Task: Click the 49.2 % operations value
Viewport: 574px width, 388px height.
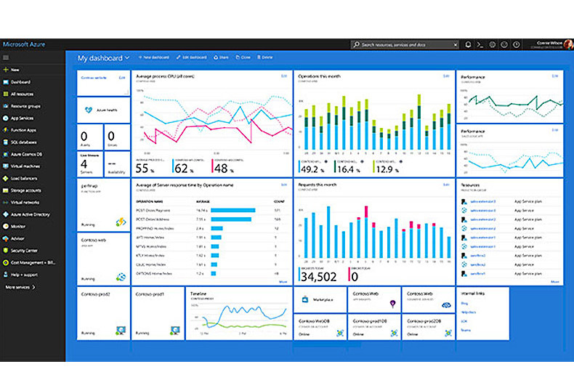Action: (313, 169)
